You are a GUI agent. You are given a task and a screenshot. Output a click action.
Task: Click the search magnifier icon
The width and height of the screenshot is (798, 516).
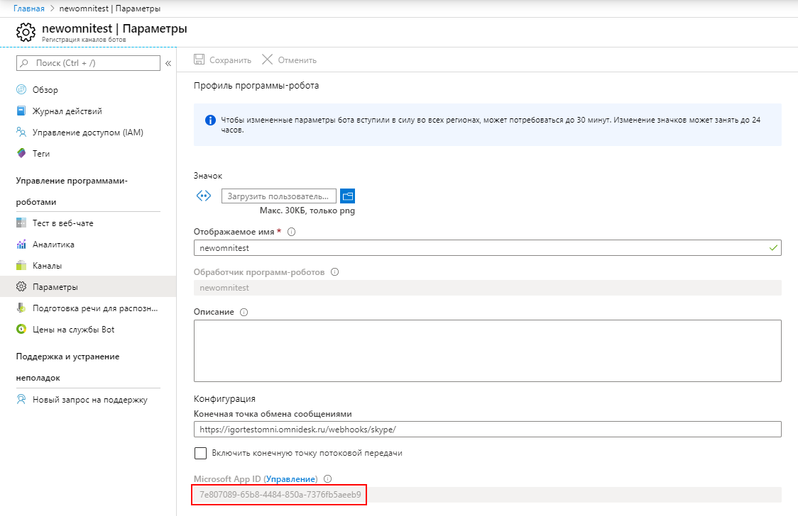24,63
